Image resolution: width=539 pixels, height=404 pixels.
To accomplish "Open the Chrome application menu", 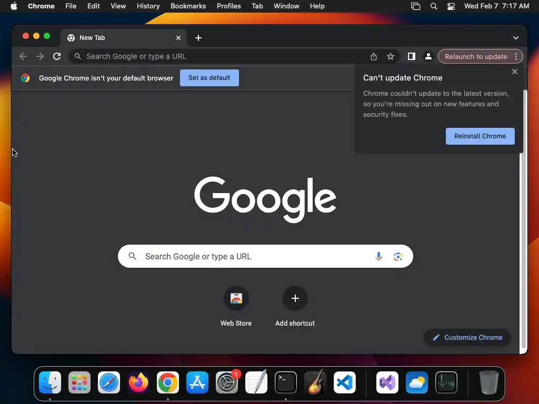I will 41,6.
